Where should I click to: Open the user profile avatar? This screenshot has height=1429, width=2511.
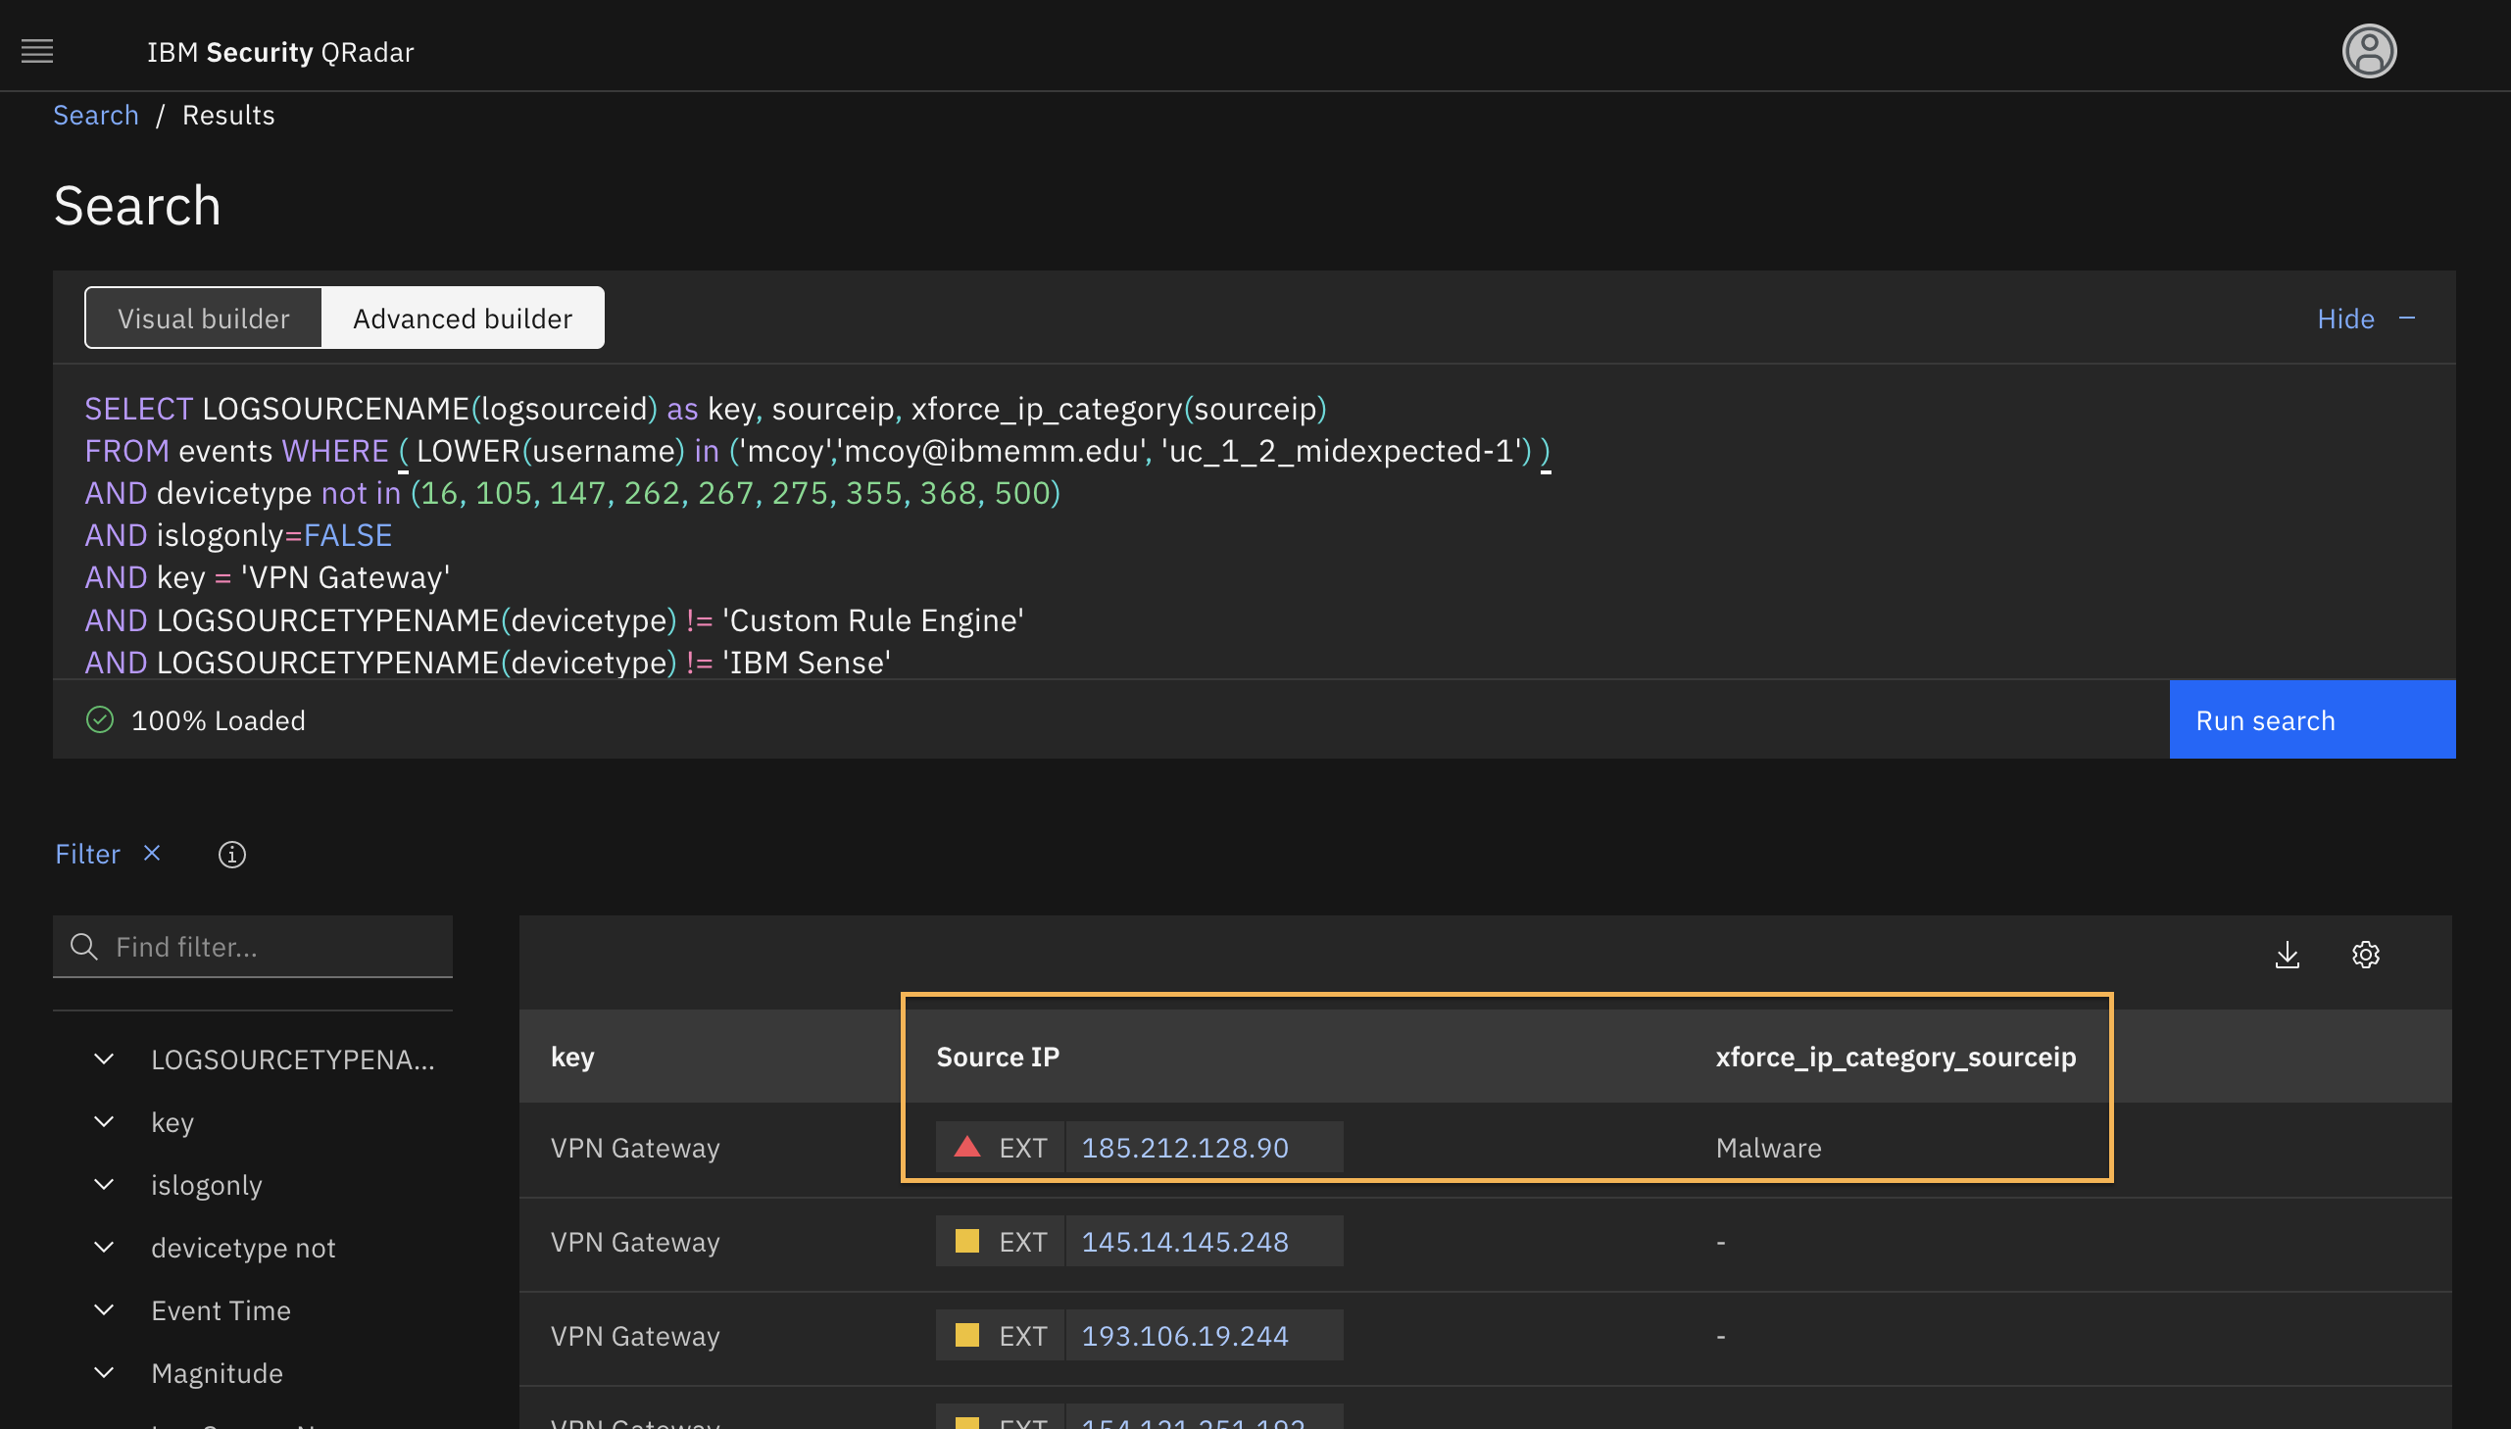point(2368,51)
